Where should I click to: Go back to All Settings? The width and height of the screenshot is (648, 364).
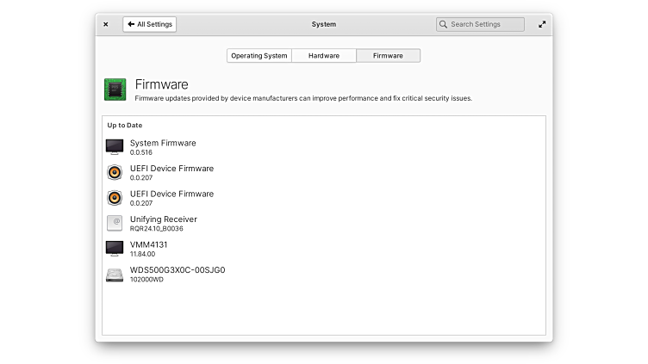coord(150,24)
